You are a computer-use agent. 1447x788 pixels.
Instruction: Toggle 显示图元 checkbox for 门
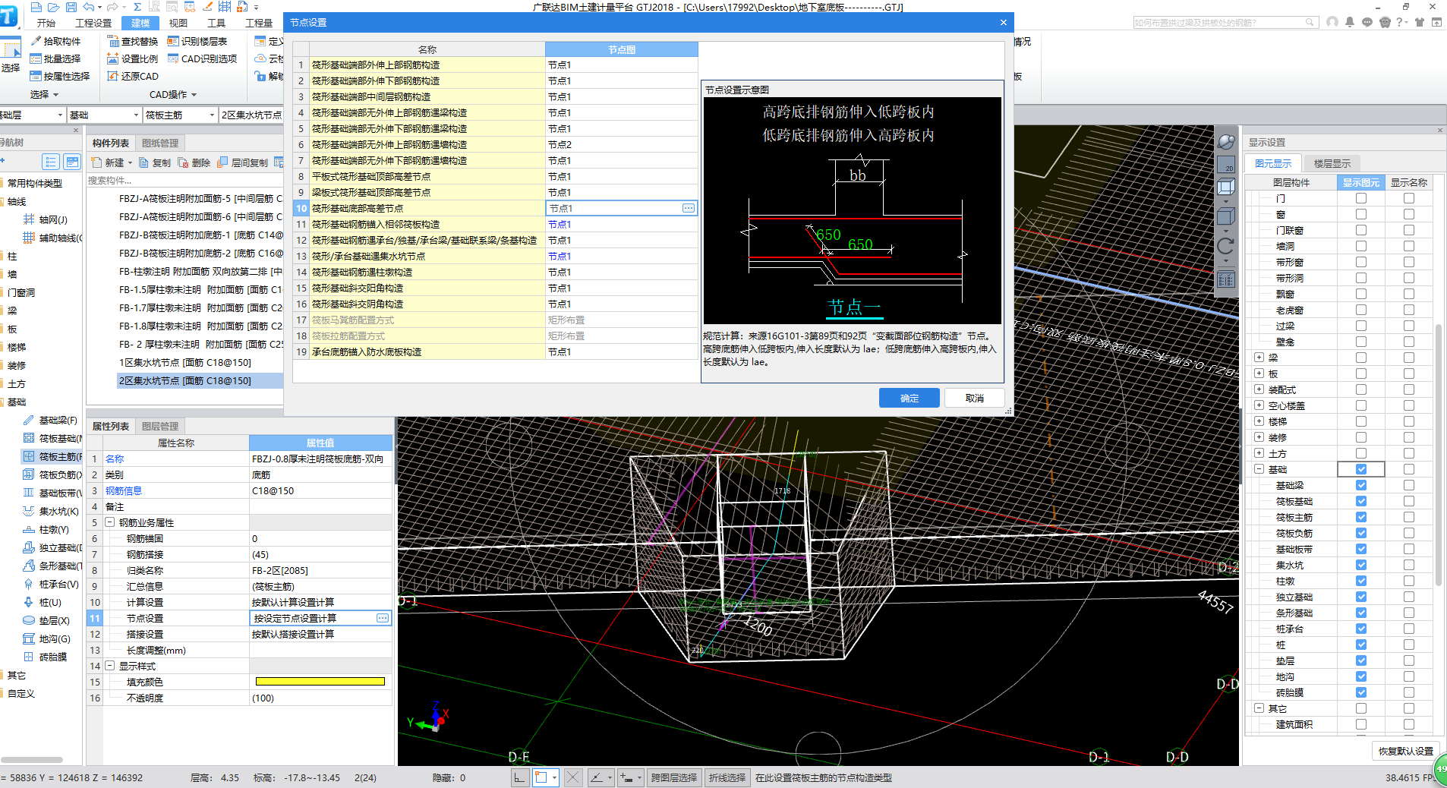(1360, 198)
